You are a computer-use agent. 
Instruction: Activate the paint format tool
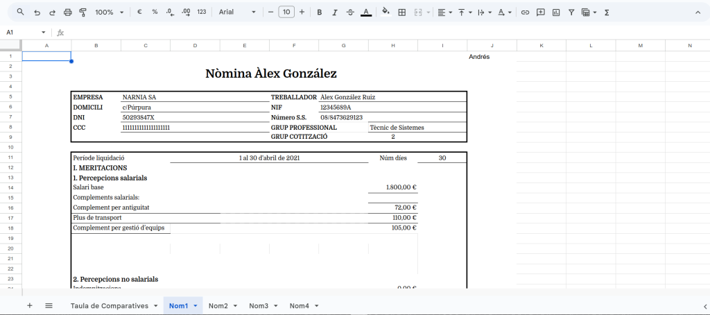[x=83, y=12]
